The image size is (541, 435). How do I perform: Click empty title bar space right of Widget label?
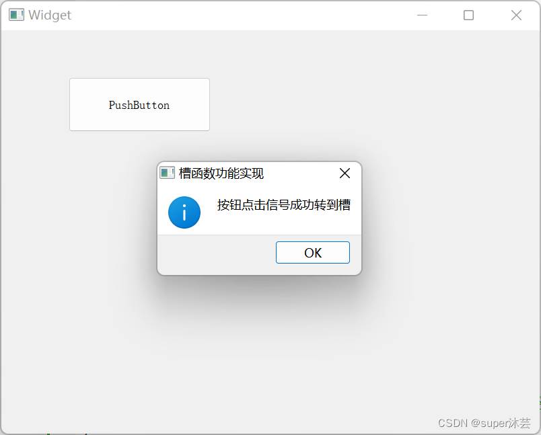click(242, 15)
